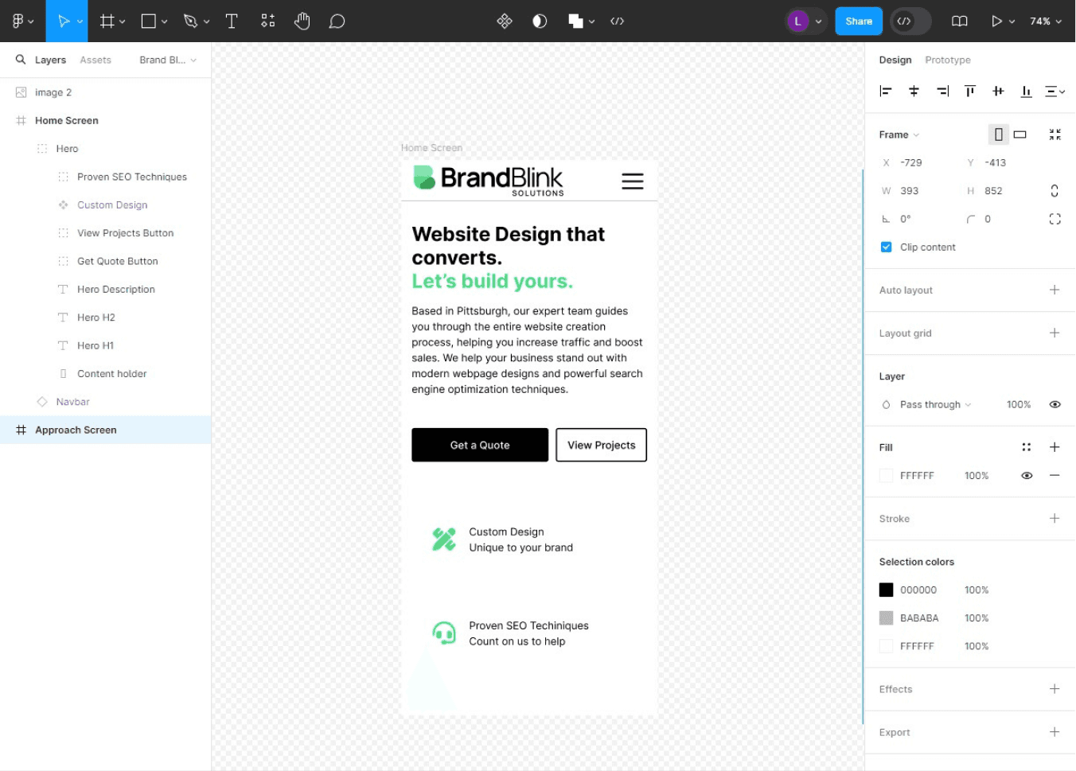Toggle fill visibility eye icon
1076x771 pixels.
click(1027, 476)
